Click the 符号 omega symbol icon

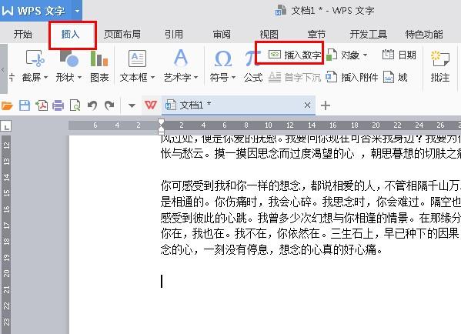pos(223,58)
